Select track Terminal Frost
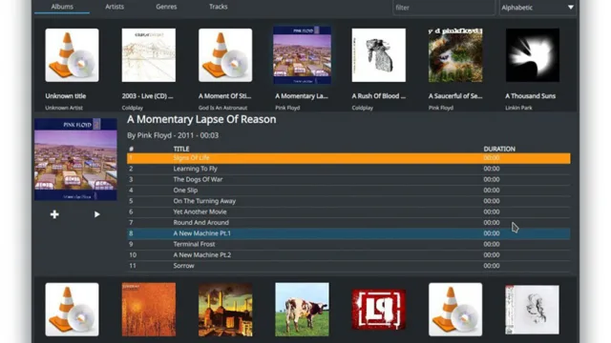 348,244
